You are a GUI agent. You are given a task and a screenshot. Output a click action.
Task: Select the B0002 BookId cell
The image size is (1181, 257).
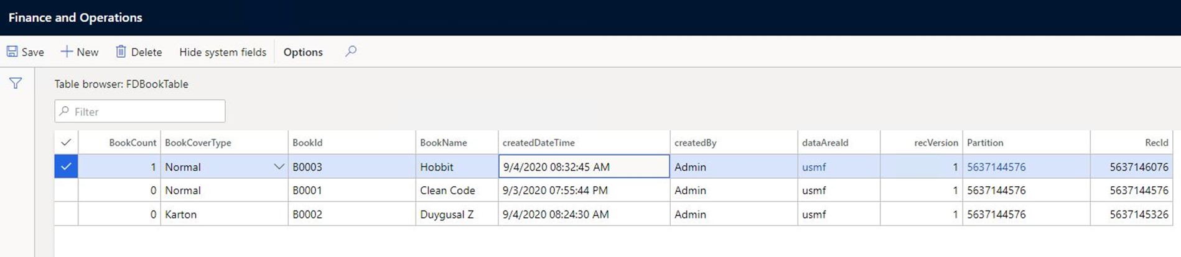352,214
